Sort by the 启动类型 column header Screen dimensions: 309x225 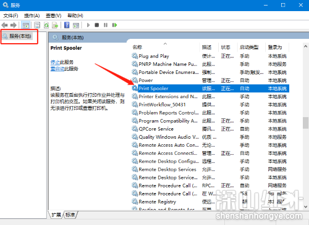(252, 47)
